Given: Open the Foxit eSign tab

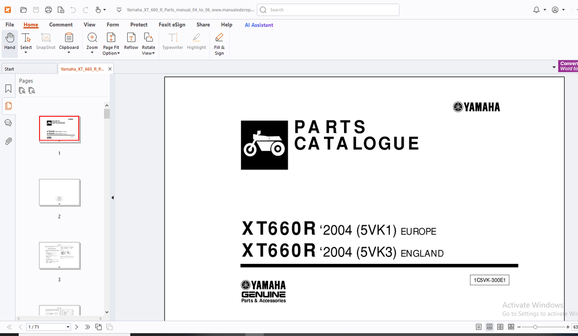Looking at the screenshot, I should (x=172, y=25).
